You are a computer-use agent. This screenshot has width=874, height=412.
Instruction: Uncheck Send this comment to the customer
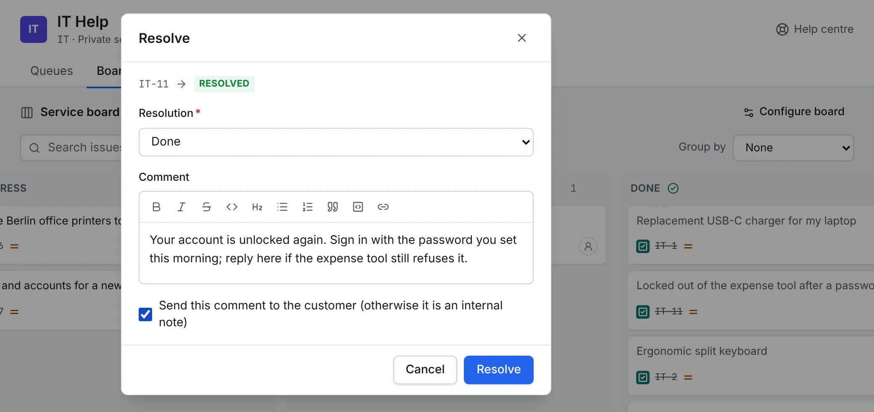[x=145, y=314]
